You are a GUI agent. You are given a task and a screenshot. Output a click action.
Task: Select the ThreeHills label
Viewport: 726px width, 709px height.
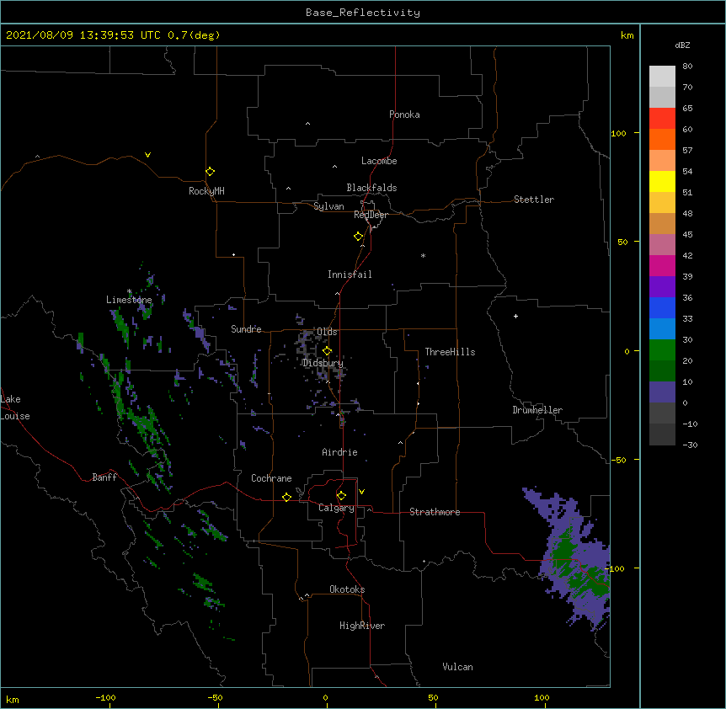pos(450,352)
